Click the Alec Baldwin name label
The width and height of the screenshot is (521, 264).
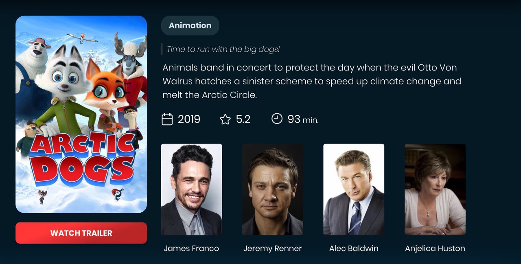(354, 249)
